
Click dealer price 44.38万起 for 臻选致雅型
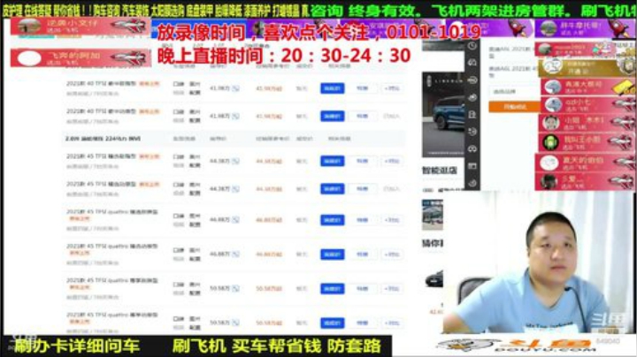pyautogui.click(x=269, y=161)
